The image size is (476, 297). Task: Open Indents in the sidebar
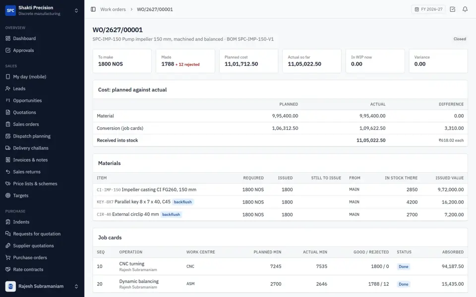pos(21,222)
